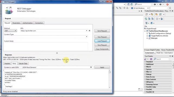Switch to the Data Explorer tab

169,53
